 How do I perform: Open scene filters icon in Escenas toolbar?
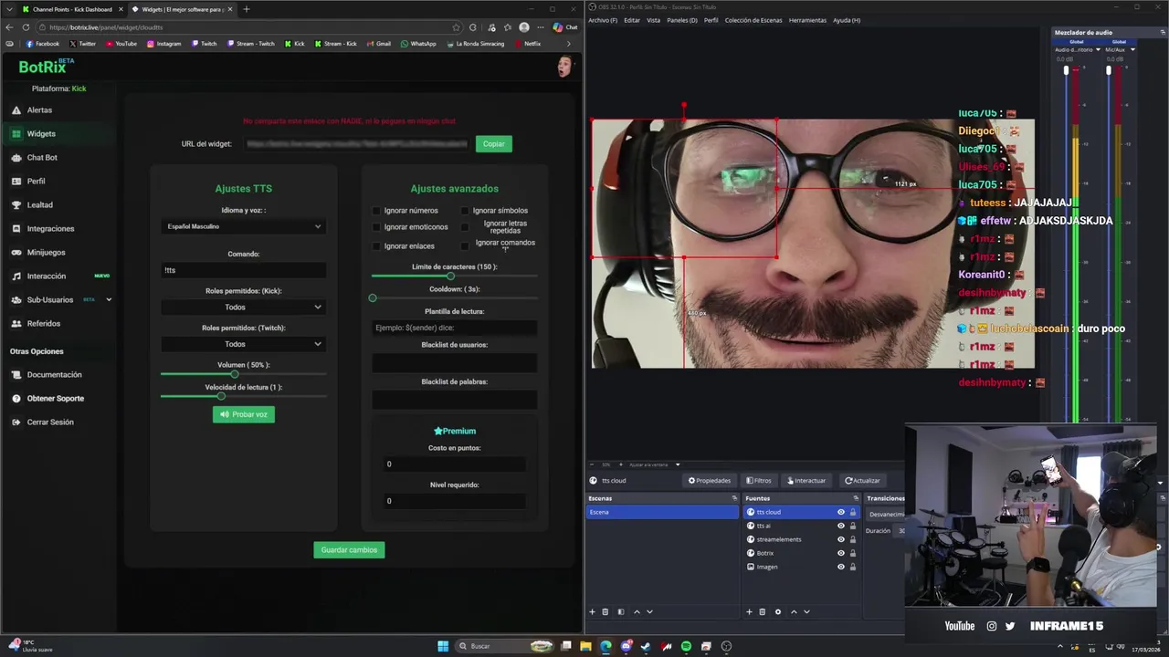pos(621,612)
